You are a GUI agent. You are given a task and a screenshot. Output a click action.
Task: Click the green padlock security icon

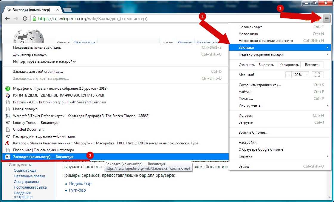coord(34,19)
